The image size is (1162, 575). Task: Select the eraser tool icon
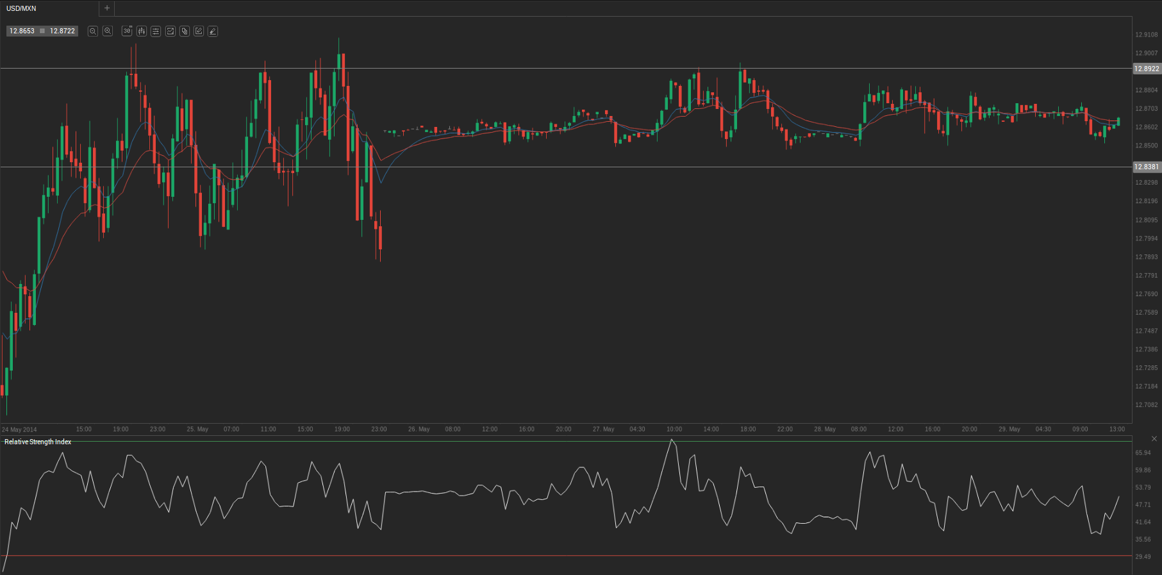[x=213, y=31]
